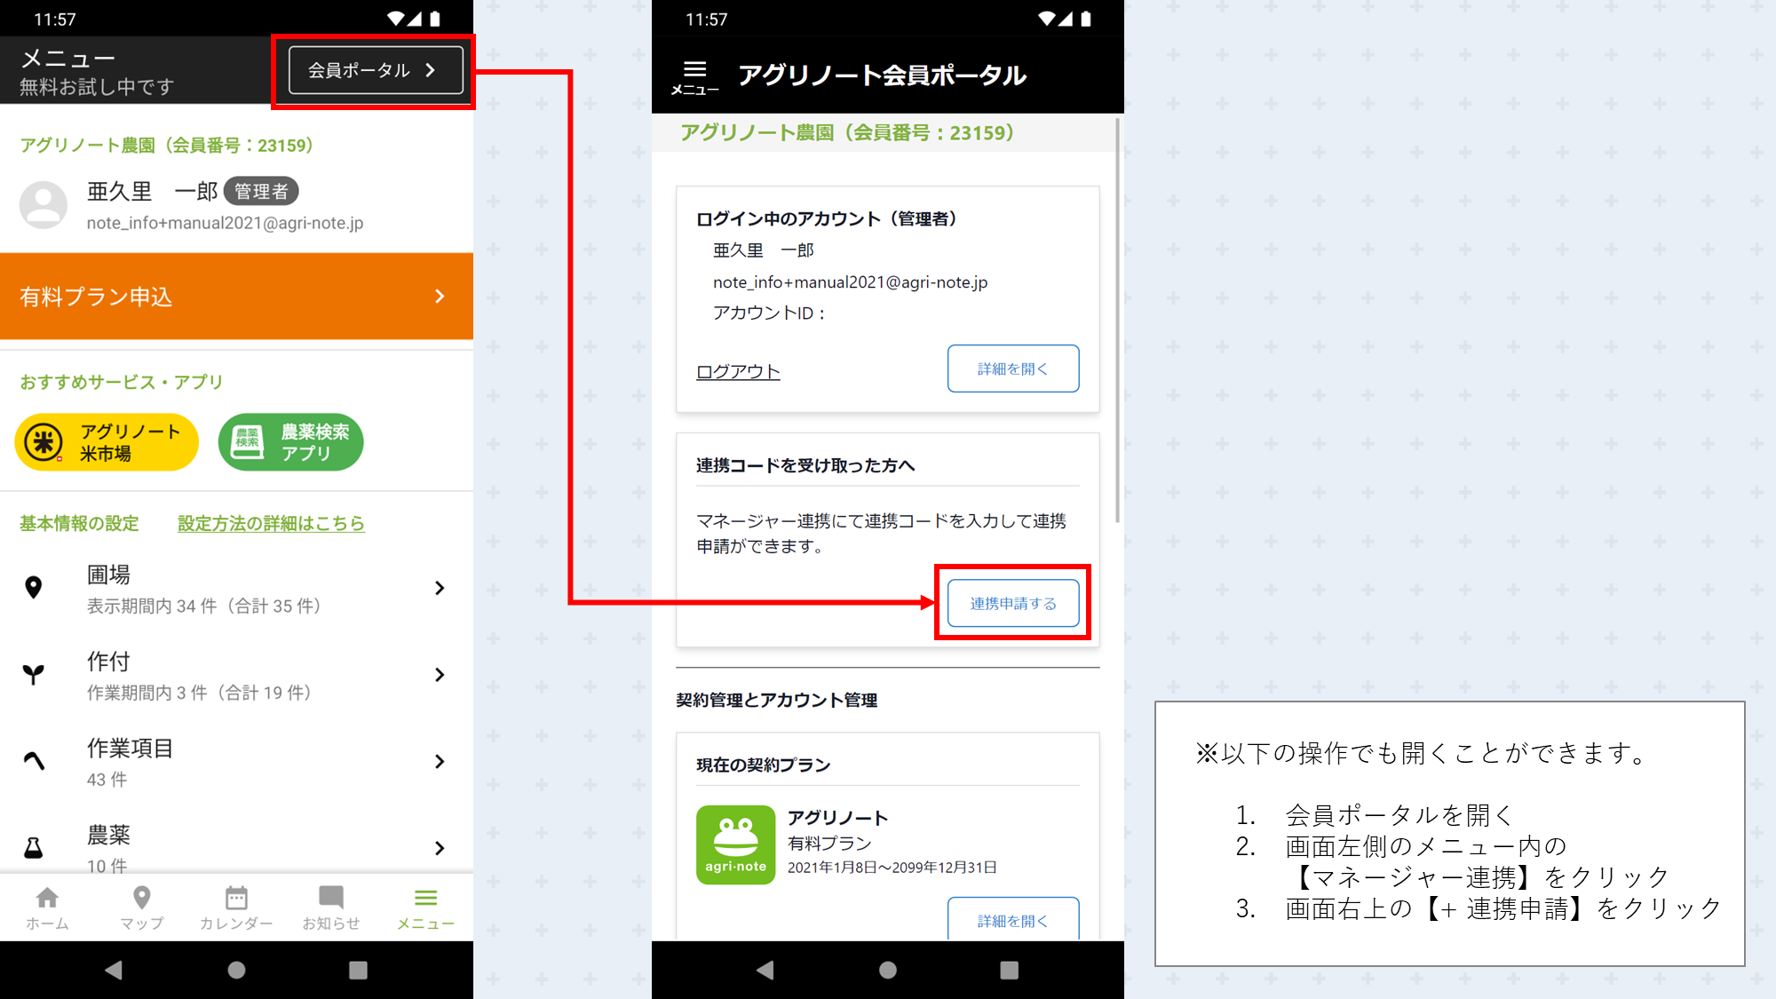
Task: Click the アグリノート会員ポータル header title
Action: (883, 75)
